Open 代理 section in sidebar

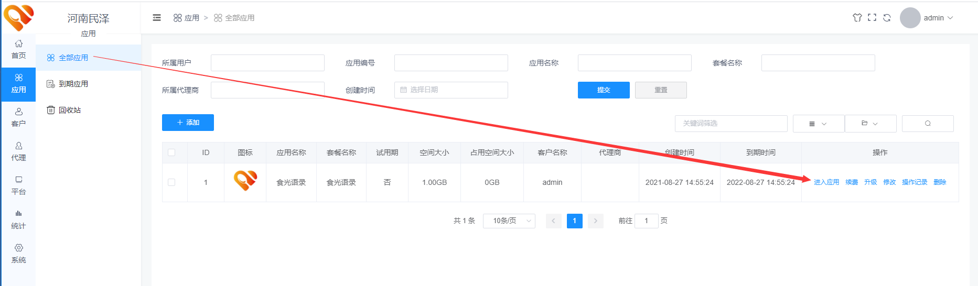click(x=18, y=152)
